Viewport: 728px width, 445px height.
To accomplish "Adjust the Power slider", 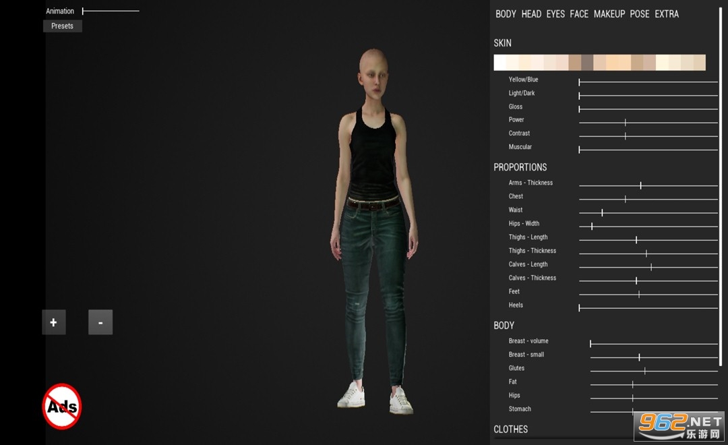I will pyautogui.click(x=648, y=123).
